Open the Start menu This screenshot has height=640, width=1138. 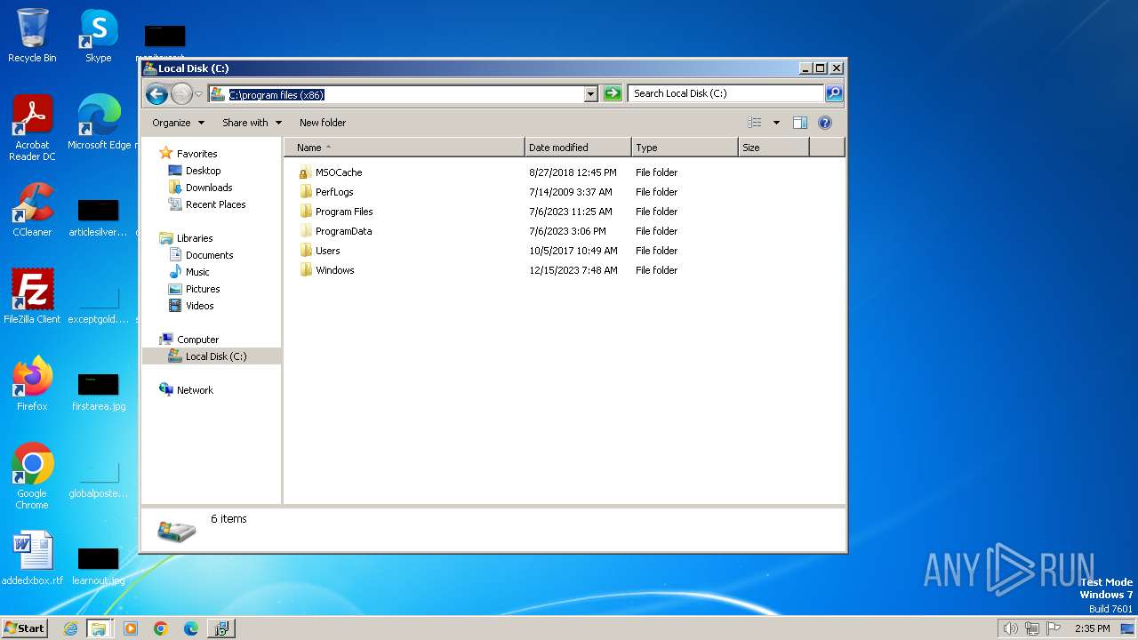pos(24,628)
